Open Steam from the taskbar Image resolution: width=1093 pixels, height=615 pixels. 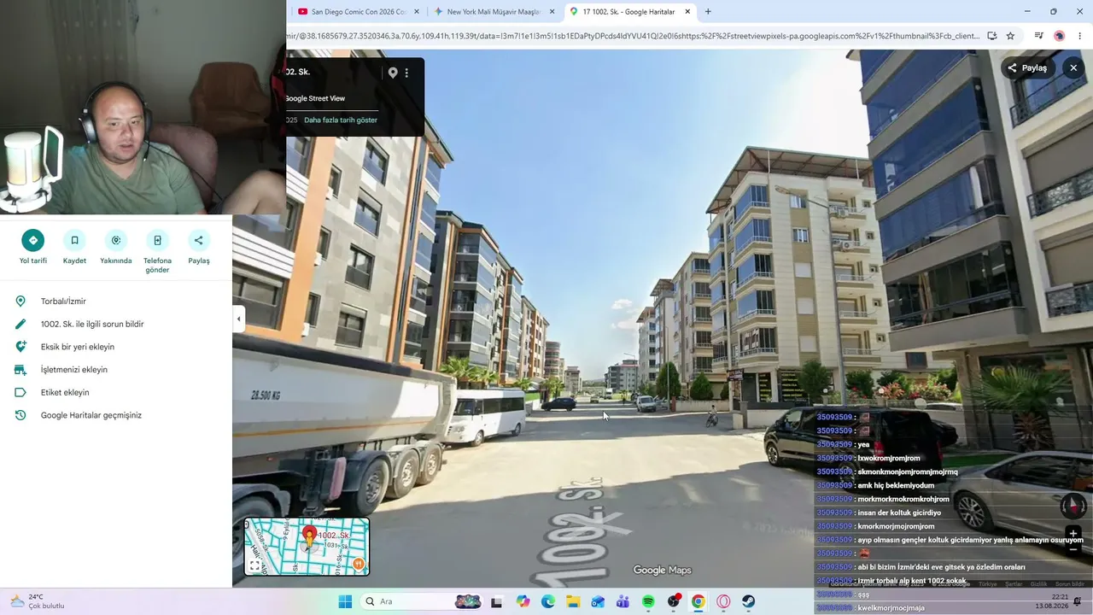[749, 601]
